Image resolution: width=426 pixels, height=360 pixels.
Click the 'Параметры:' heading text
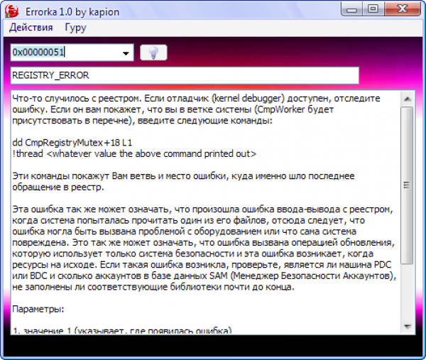38,309
